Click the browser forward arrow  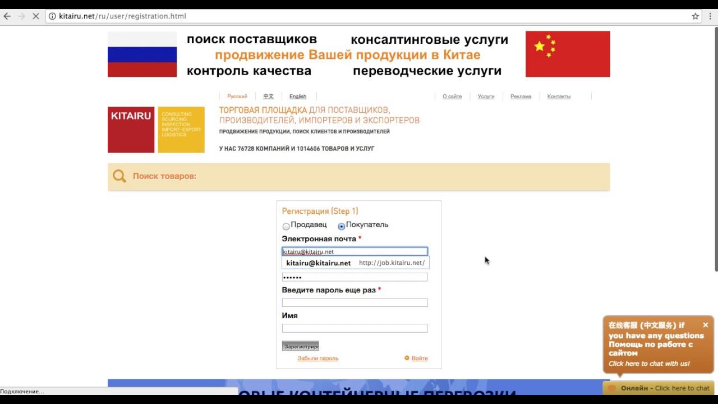click(x=21, y=16)
